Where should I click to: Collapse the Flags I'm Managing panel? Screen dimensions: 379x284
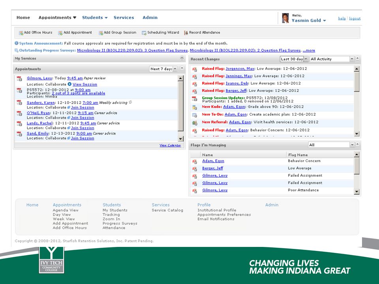point(358,144)
